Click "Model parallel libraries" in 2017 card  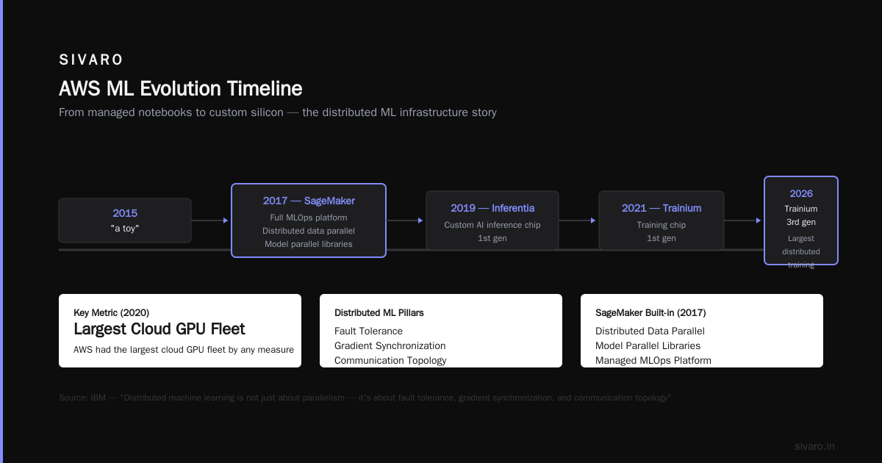pyautogui.click(x=309, y=244)
